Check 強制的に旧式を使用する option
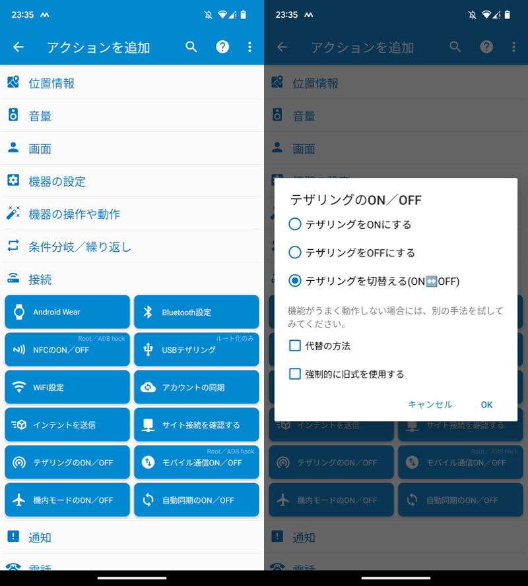The height and width of the screenshot is (586, 528). [x=295, y=374]
